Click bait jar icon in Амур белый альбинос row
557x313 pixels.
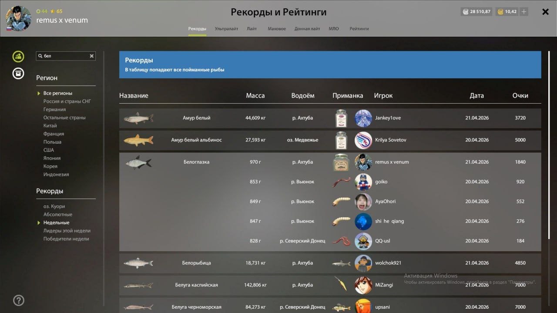click(342, 140)
